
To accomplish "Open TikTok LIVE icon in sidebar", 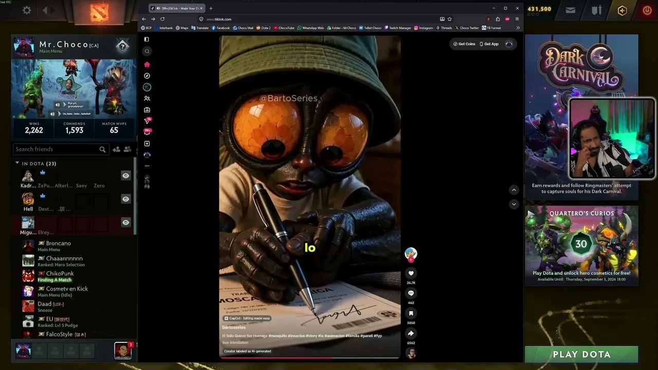I will pos(147,110).
